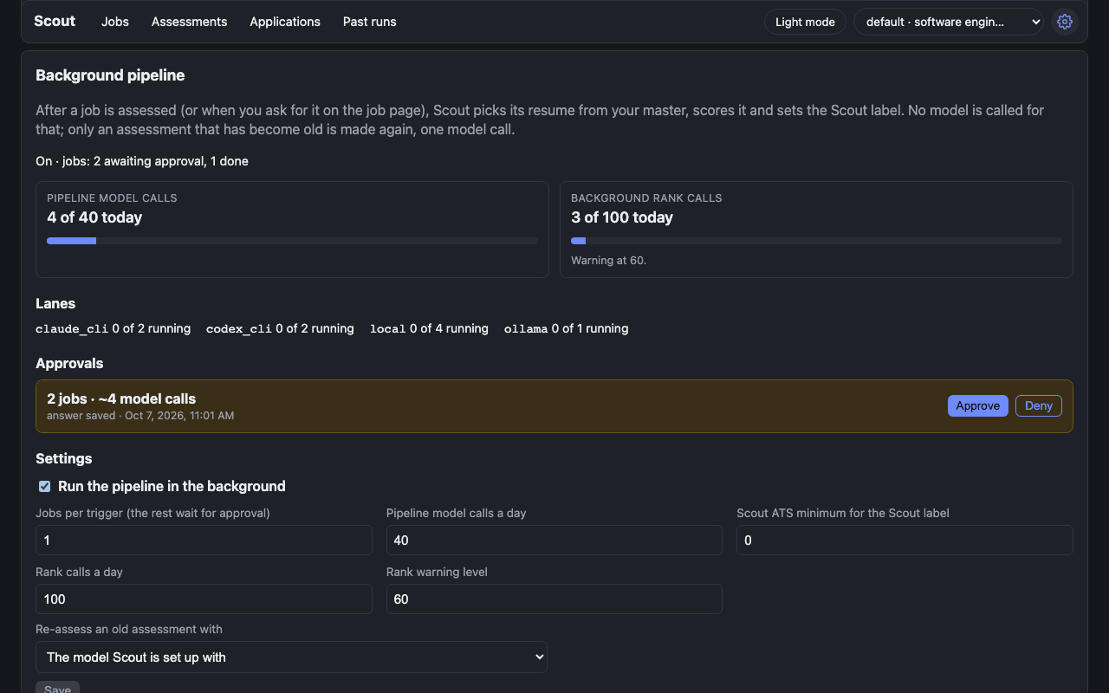The height and width of the screenshot is (693, 1109).
Task: Click the Approvals section heading
Action: 69,364
